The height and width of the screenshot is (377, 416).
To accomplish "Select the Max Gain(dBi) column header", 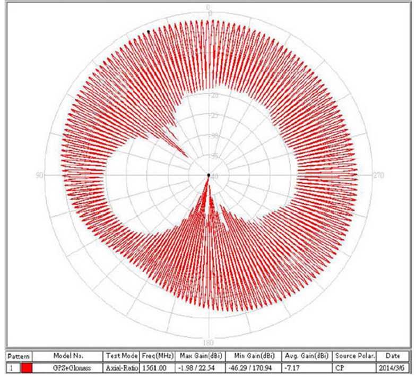I will pos(201,356).
